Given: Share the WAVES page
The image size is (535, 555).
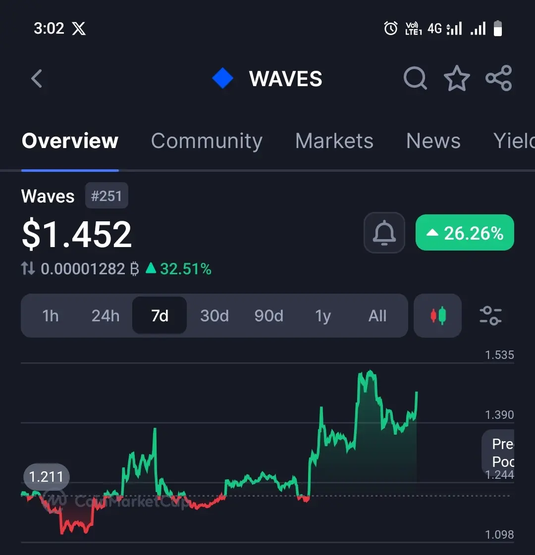Looking at the screenshot, I should (x=498, y=78).
